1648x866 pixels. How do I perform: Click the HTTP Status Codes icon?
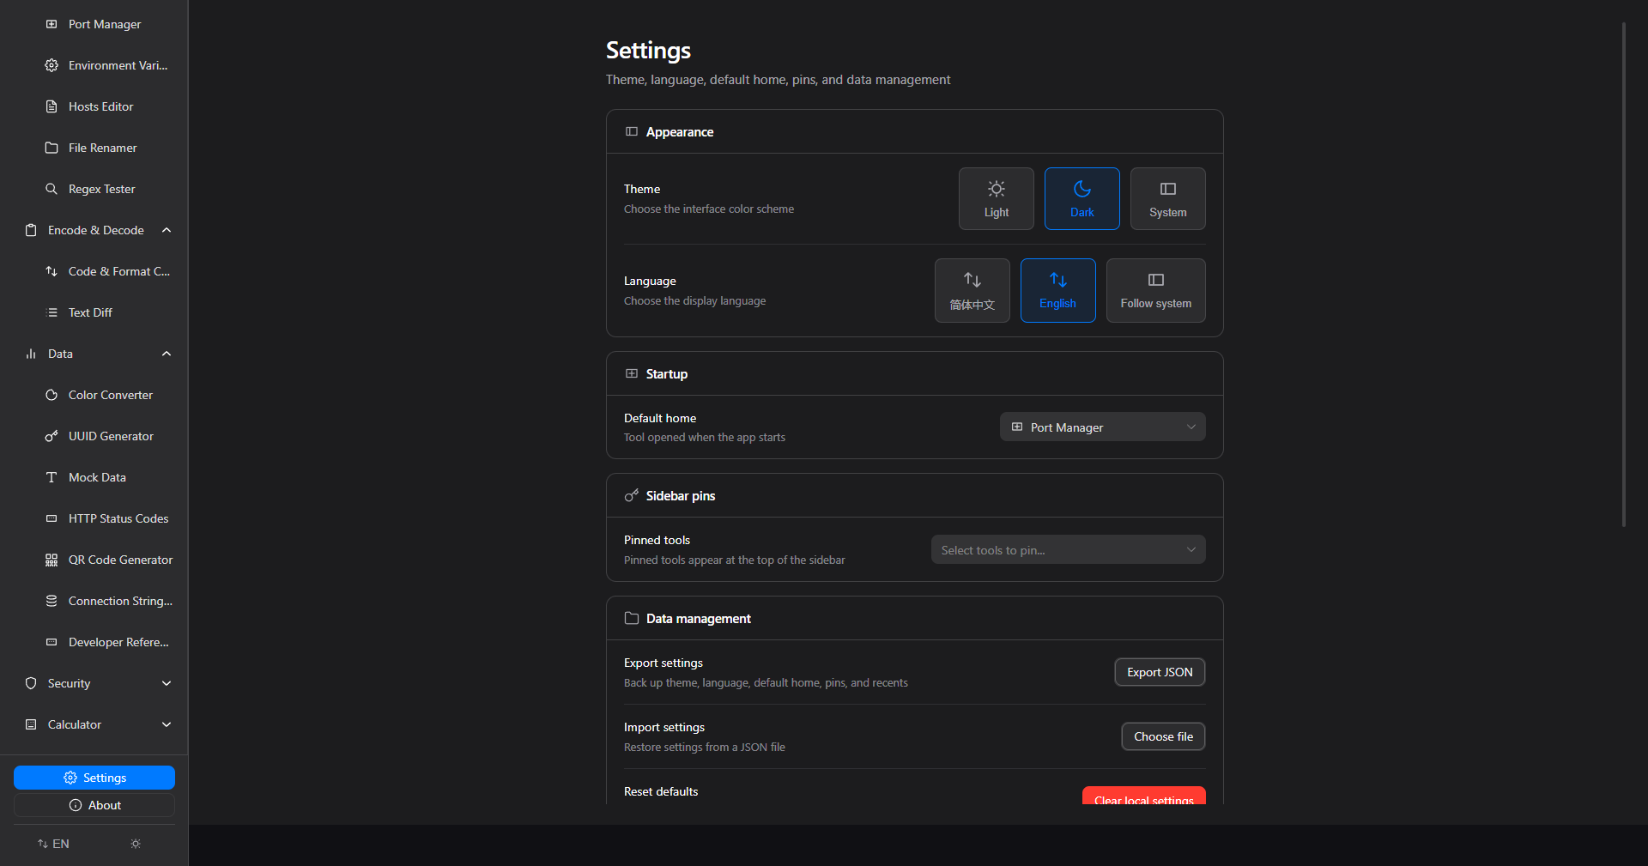coord(51,518)
